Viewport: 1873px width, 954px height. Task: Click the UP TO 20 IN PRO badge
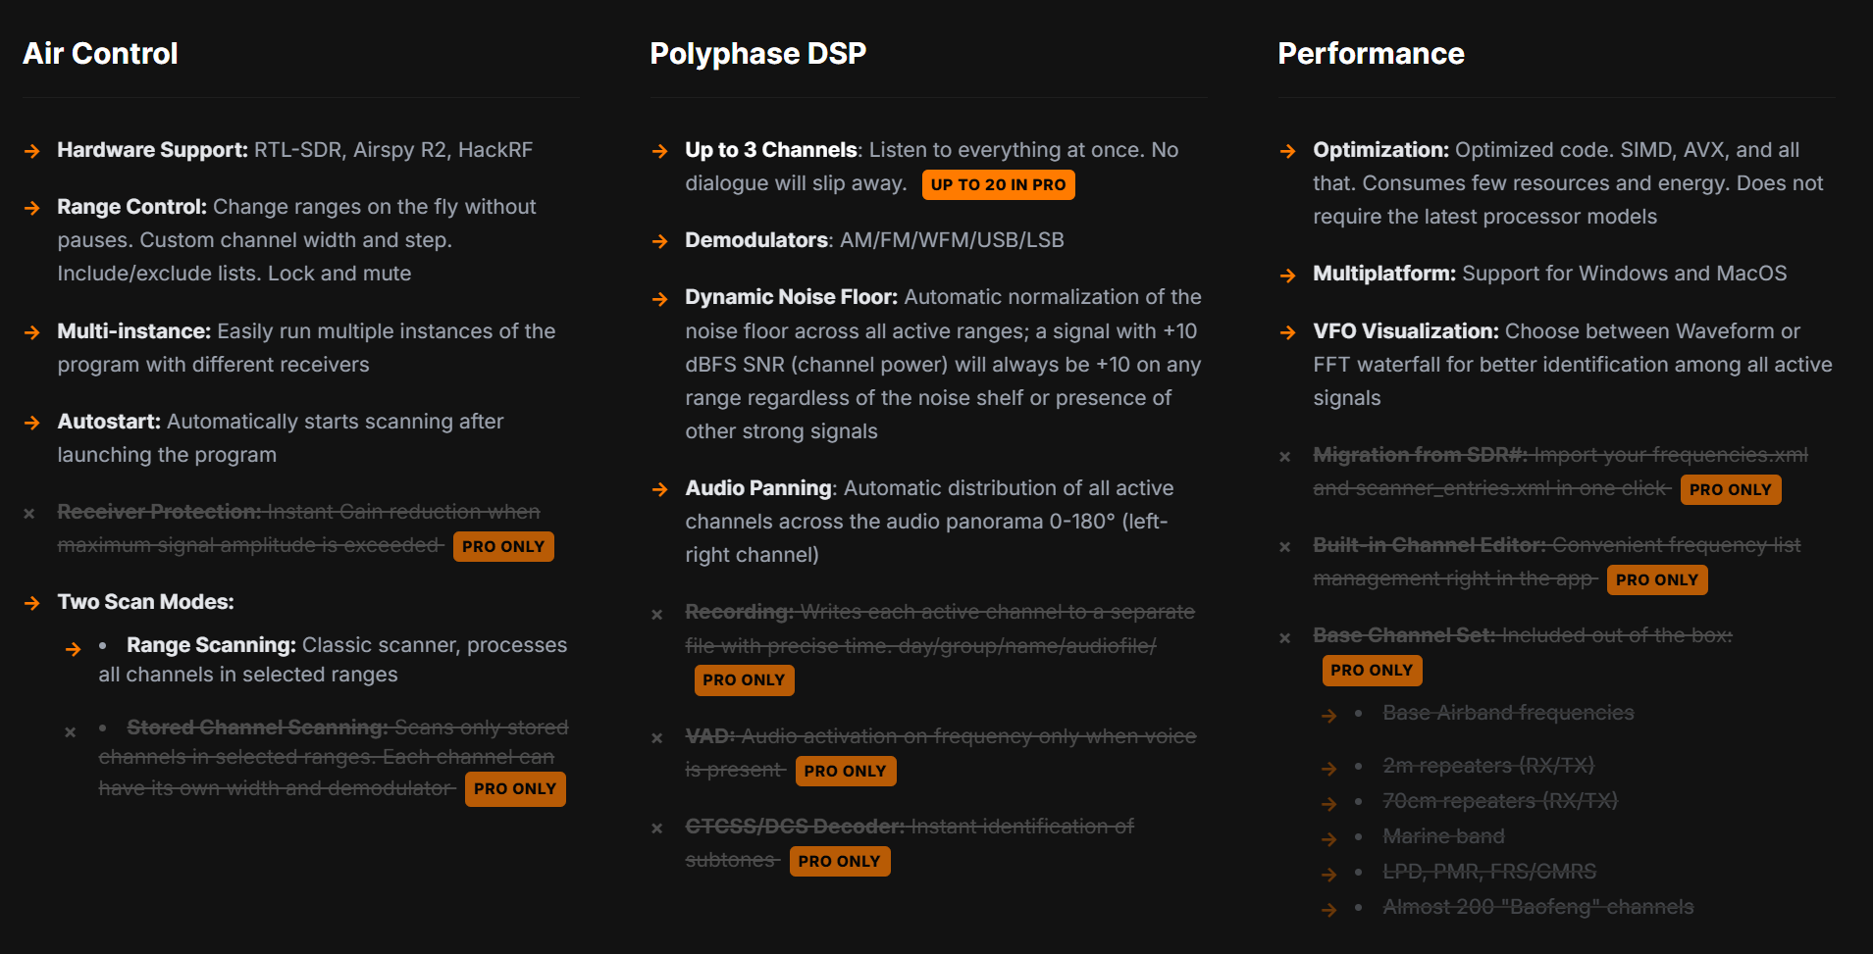click(x=998, y=184)
